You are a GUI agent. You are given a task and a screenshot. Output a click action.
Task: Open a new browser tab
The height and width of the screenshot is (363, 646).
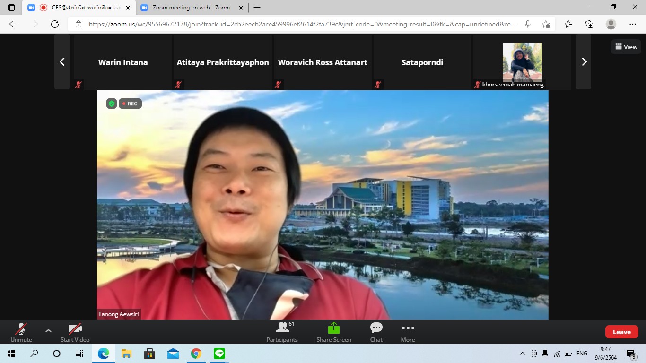point(257,8)
